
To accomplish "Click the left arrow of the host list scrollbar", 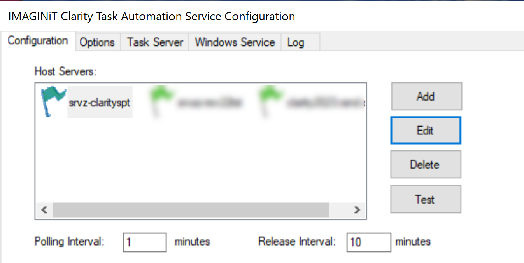I will (44, 210).
